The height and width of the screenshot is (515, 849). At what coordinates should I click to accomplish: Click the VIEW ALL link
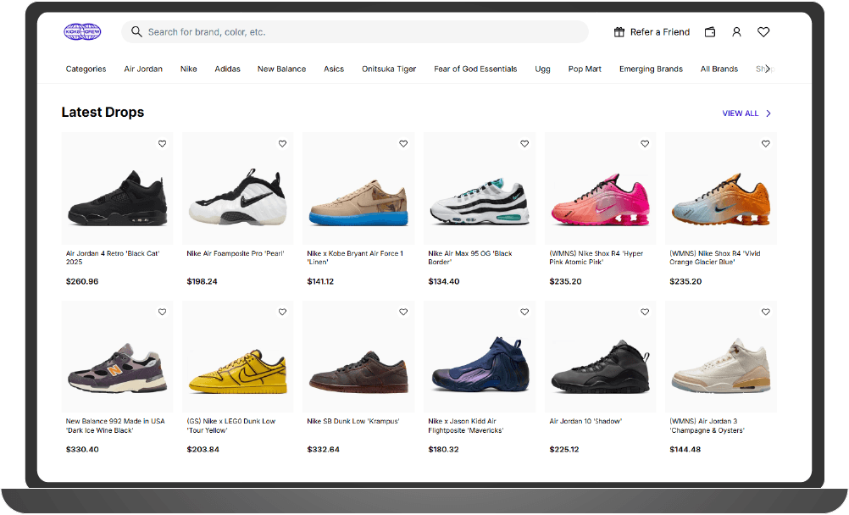(739, 113)
